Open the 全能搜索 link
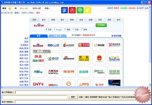The image size is (152, 105). tap(124, 8)
